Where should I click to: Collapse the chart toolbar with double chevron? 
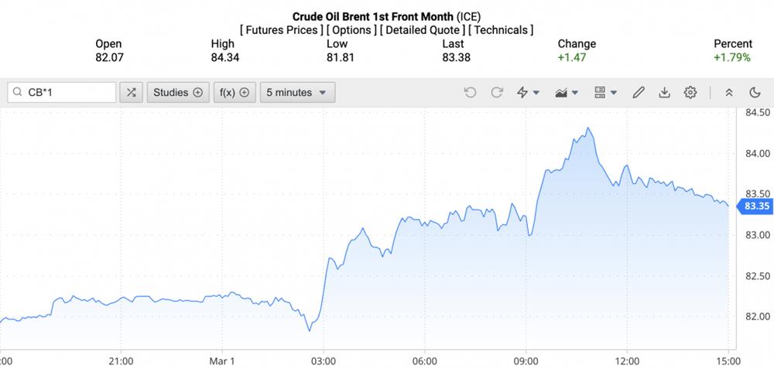[x=729, y=93]
